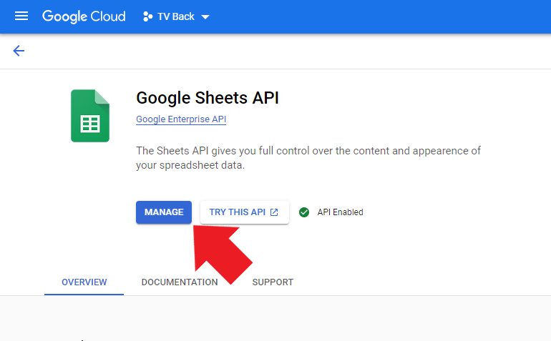The image size is (551, 341).
Task: Switch to the OVERVIEW tab
Action: pos(84,282)
